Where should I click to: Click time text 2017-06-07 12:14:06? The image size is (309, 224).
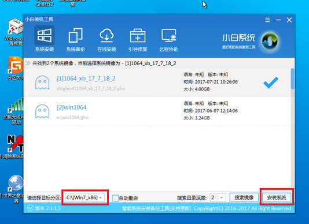(216, 111)
